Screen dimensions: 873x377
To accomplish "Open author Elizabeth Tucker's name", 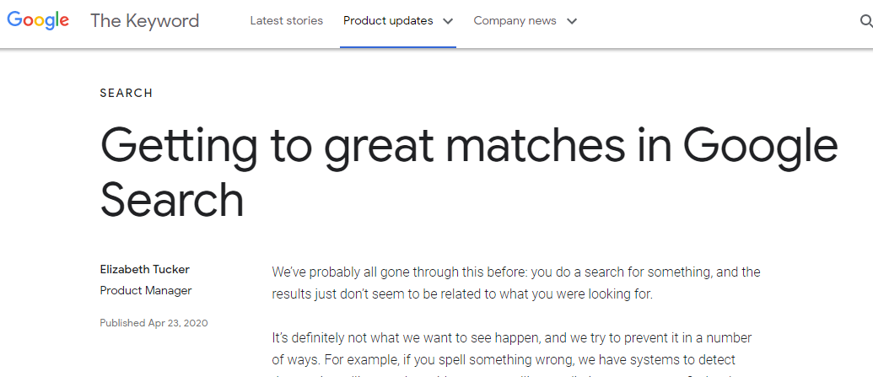I will click(x=145, y=270).
